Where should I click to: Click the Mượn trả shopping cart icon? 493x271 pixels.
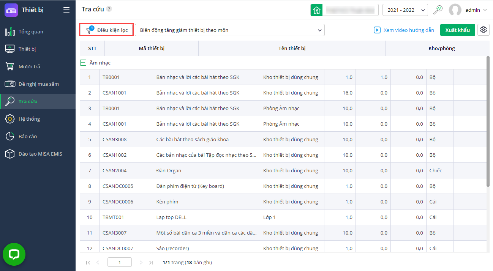click(10, 66)
